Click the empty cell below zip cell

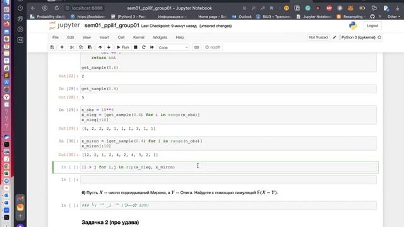229,180
